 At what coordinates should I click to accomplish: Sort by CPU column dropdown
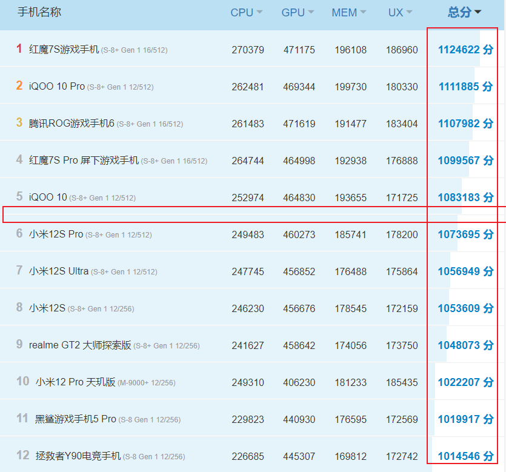pos(246,13)
